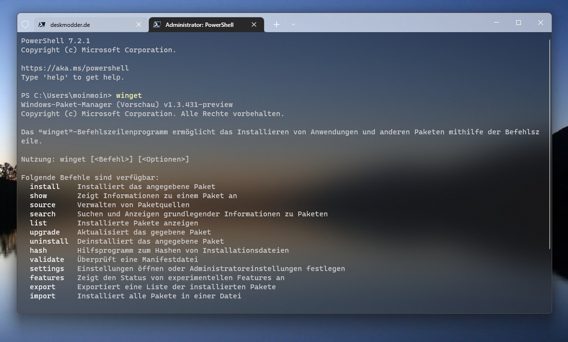Click the https://aka.ms/powershell link
Screen dimensions: 568x342
click(75, 68)
